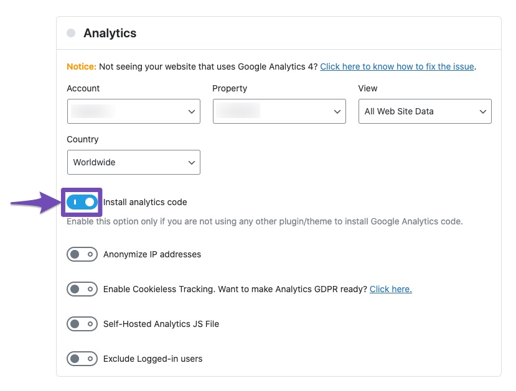
Task: Click the "Exclude Logged-in users" label text
Action: tap(153, 359)
